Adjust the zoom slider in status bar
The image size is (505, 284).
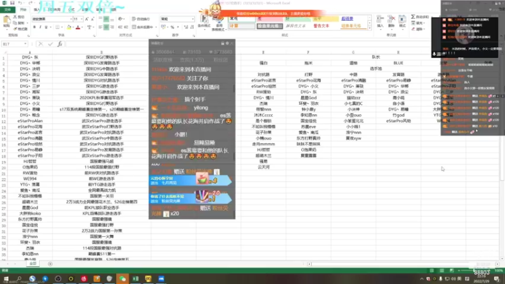click(x=475, y=271)
